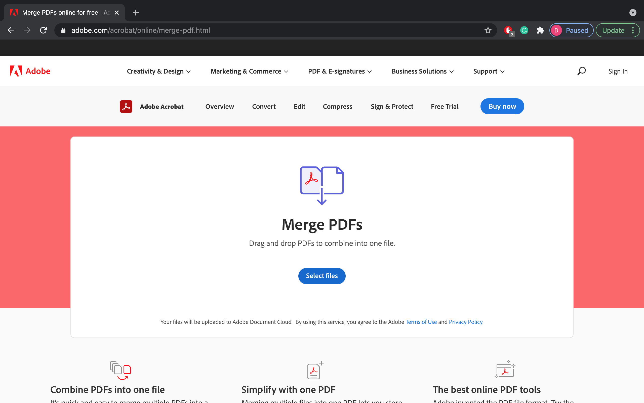Image resolution: width=644 pixels, height=403 pixels.
Task: Toggle the browser tab active state
Action: point(65,13)
